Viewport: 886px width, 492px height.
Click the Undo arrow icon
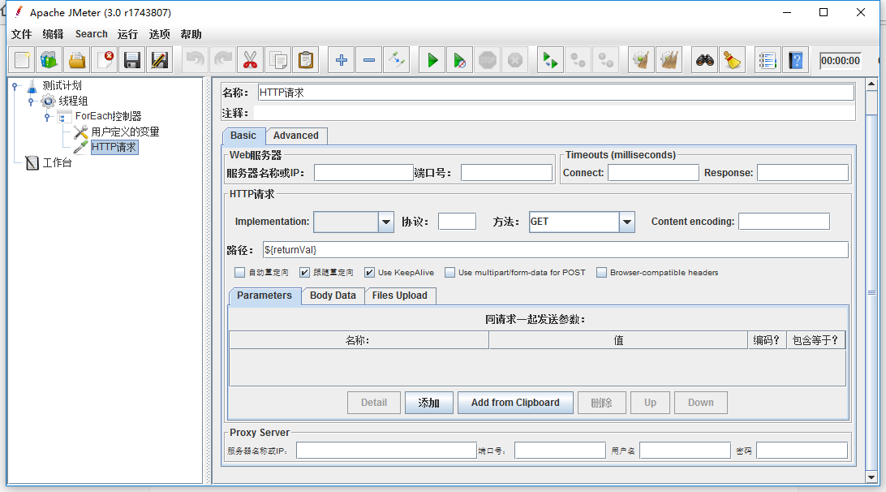(195, 60)
